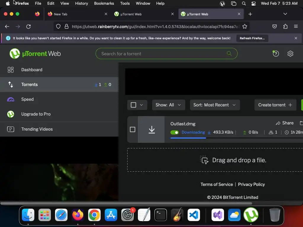Open the Dashboard sidebar item
The width and height of the screenshot is (303, 227).
point(59,70)
